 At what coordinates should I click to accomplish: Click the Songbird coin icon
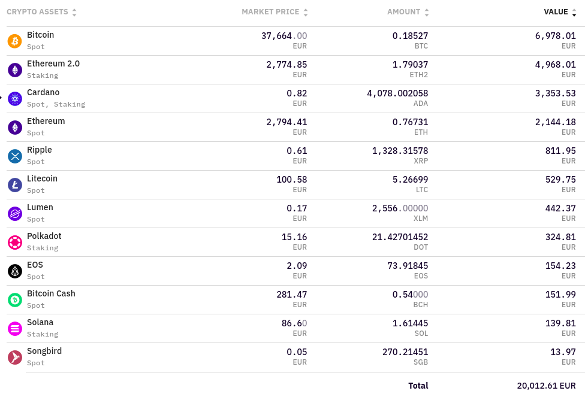[x=15, y=357]
